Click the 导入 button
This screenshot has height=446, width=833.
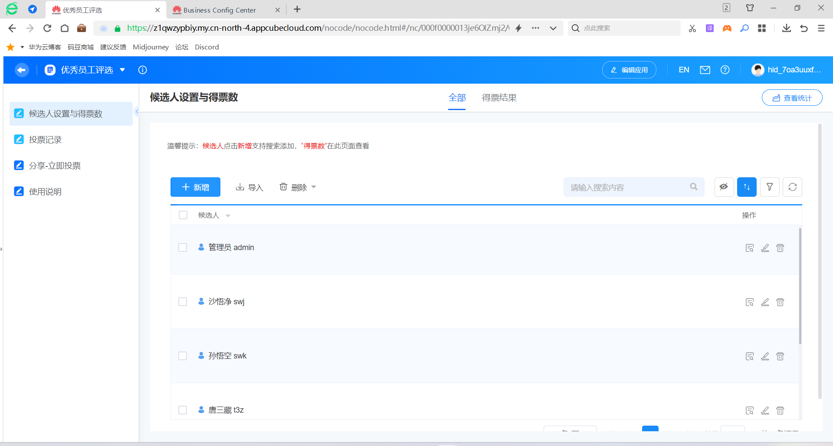pyautogui.click(x=249, y=187)
